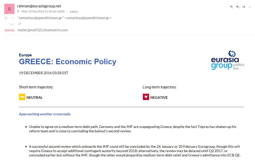Click the pink R sender avatar

pyautogui.click(x=9, y=9)
